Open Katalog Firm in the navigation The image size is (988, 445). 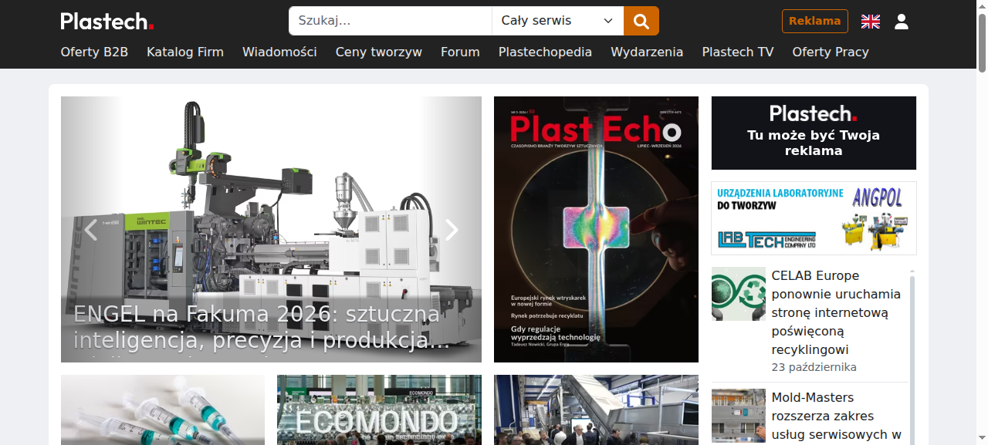pyautogui.click(x=185, y=52)
